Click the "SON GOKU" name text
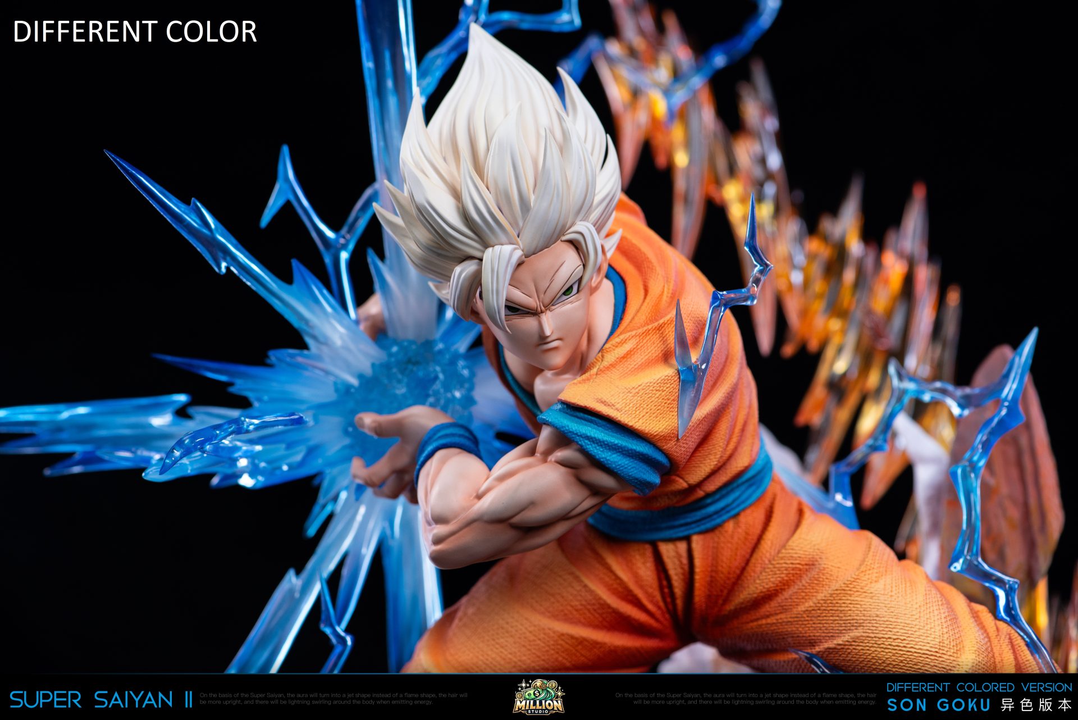This screenshot has width=1078, height=720. pos(939,705)
